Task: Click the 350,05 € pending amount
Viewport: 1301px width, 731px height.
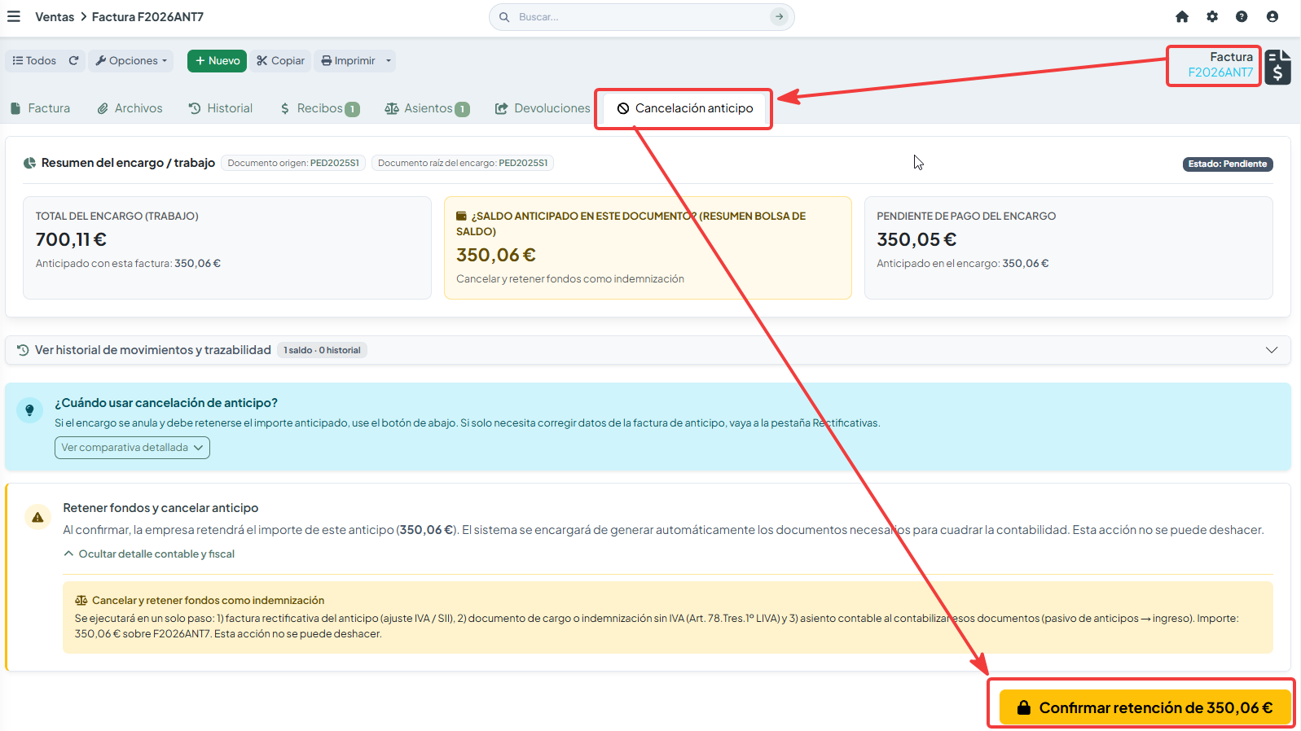Action: 916,239
